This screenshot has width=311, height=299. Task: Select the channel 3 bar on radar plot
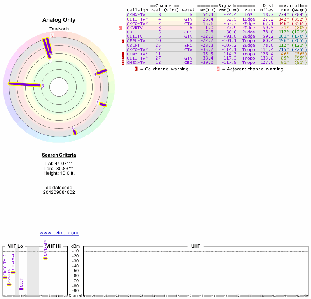click(101, 72)
